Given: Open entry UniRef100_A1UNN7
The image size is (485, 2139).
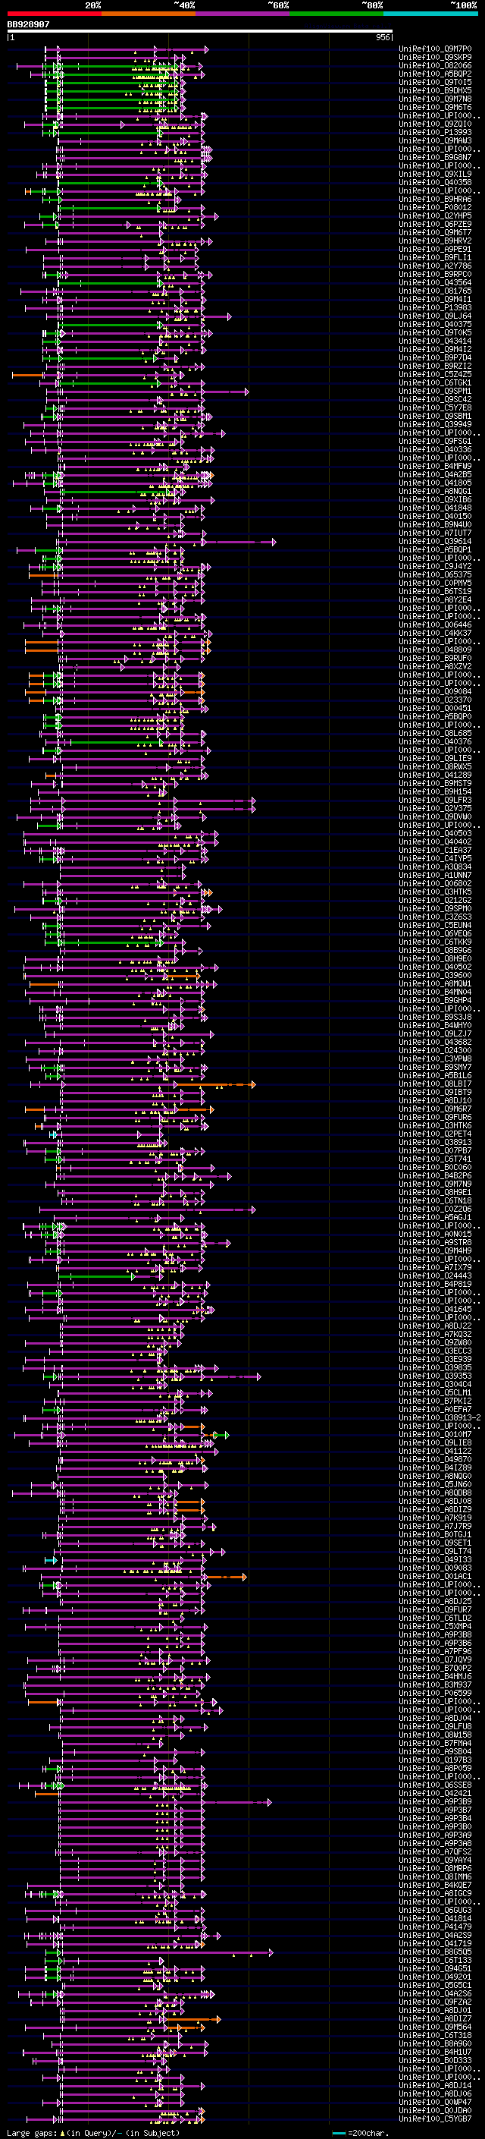Looking at the screenshot, I should click(x=435, y=875).
